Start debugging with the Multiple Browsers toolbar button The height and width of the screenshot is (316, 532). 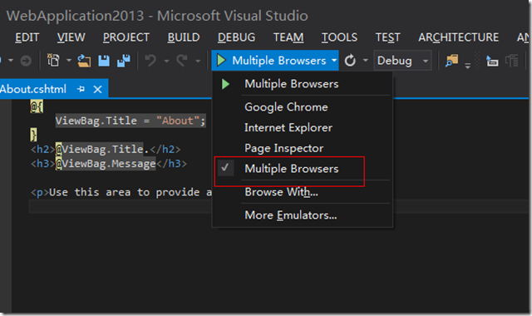pyautogui.click(x=271, y=61)
